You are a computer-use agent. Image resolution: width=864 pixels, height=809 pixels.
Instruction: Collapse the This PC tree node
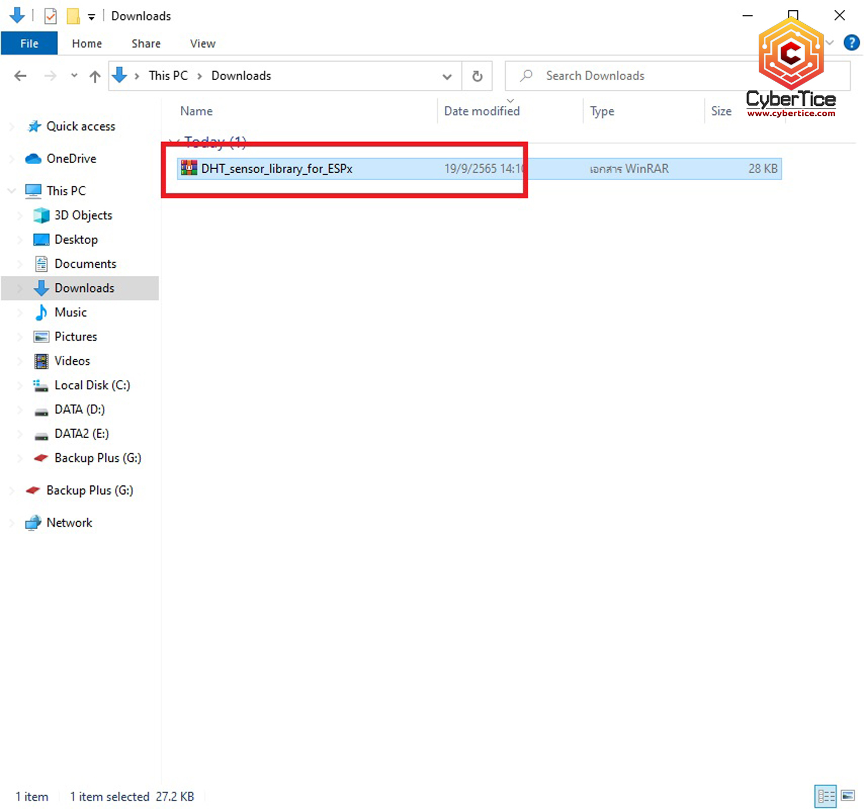pyautogui.click(x=12, y=191)
